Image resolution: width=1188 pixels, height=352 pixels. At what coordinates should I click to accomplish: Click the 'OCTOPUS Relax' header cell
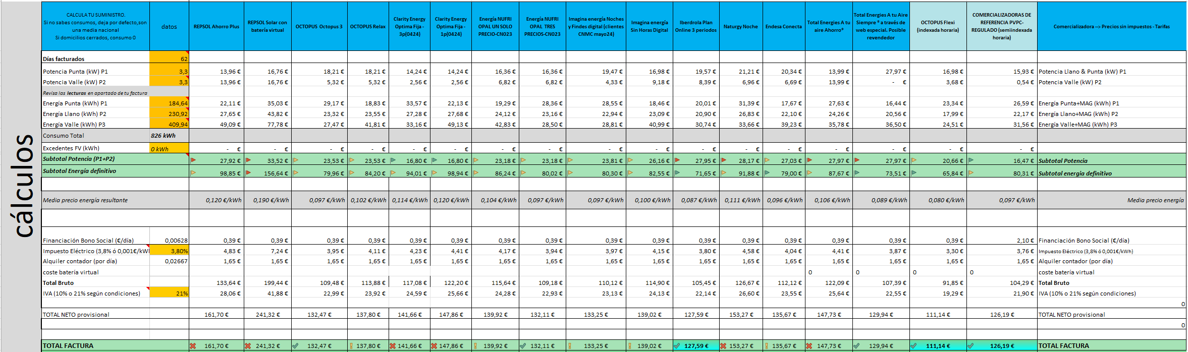[368, 26]
